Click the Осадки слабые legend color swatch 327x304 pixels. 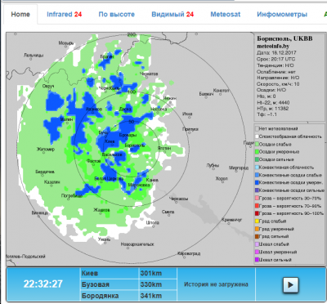(257, 144)
